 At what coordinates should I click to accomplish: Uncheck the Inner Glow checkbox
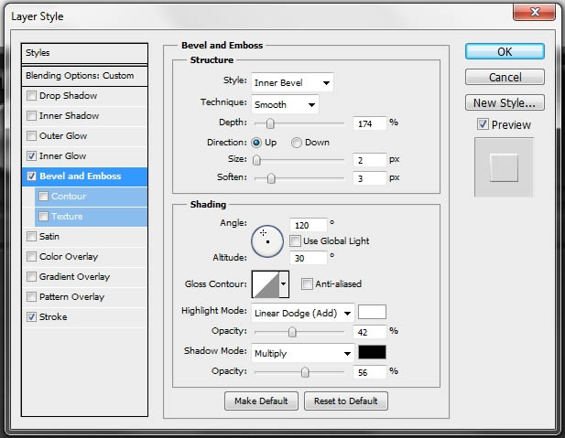(32, 156)
